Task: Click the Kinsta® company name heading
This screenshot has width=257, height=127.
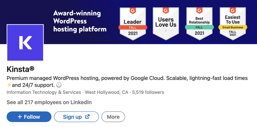Action: point(21,69)
